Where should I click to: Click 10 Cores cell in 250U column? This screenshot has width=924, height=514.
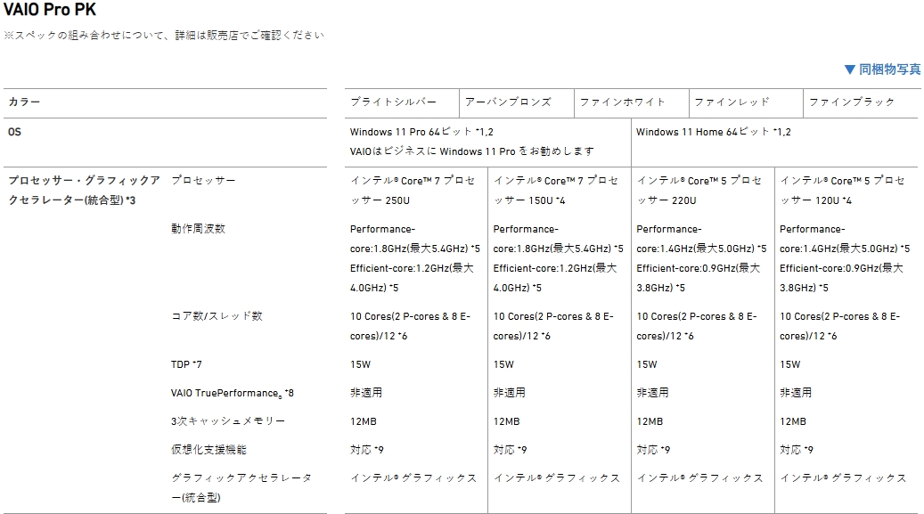pyautogui.click(x=410, y=326)
